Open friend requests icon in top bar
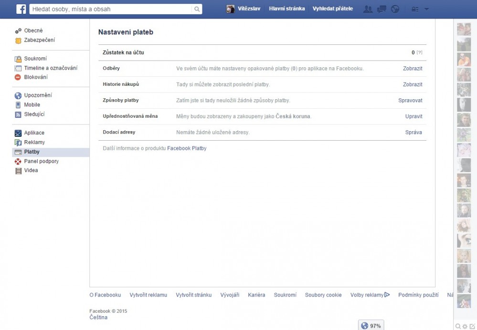Screen dimensions: 477x330 (368, 9)
